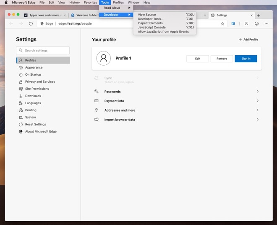Viewport: 277px width, 225px height.
Task: Click the Downloads arrow icon in sidebar
Action: coord(21,96)
